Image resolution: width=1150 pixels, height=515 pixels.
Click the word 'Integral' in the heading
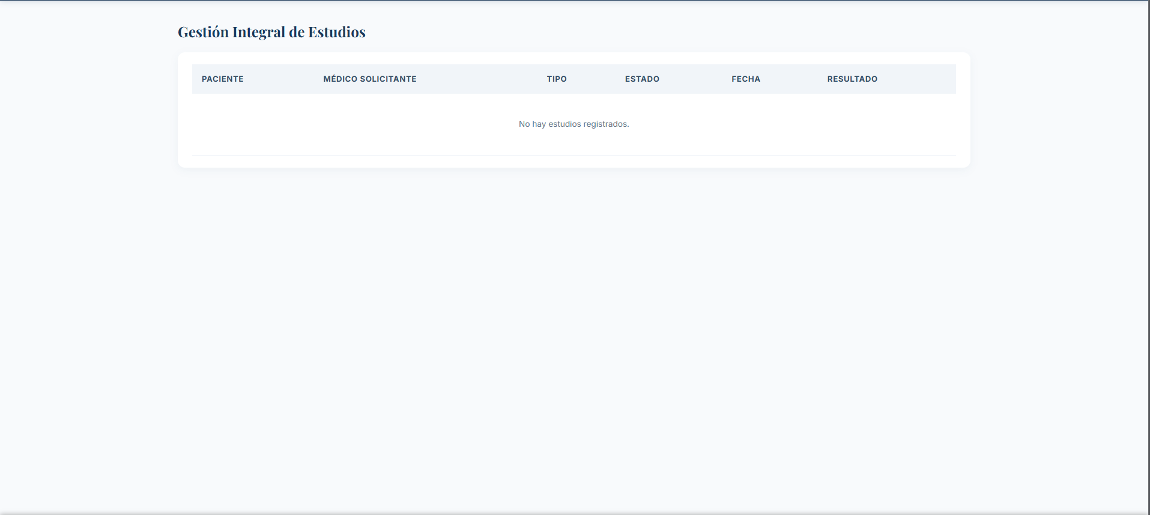point(258,32)
